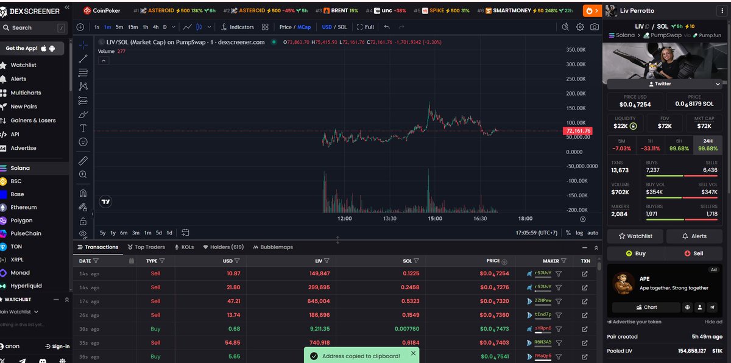The width and height of the screenshot is (731, 363).
Task: Open chart settings gear
Action: pos(580,27)
